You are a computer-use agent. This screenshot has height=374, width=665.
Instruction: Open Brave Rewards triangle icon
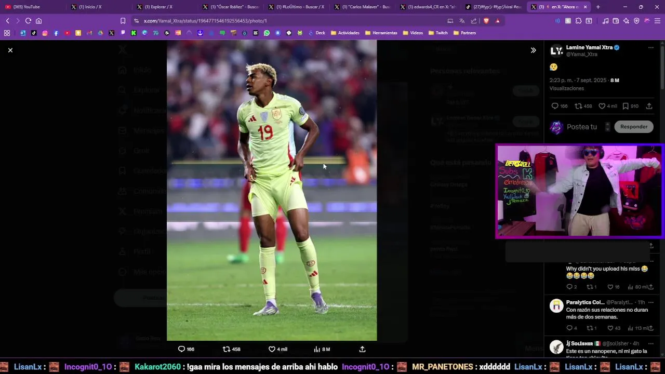(x=498, y=21)
